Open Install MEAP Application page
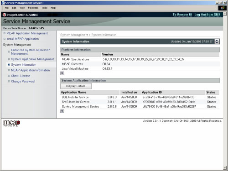228x171 pixels. pos(23,39)
